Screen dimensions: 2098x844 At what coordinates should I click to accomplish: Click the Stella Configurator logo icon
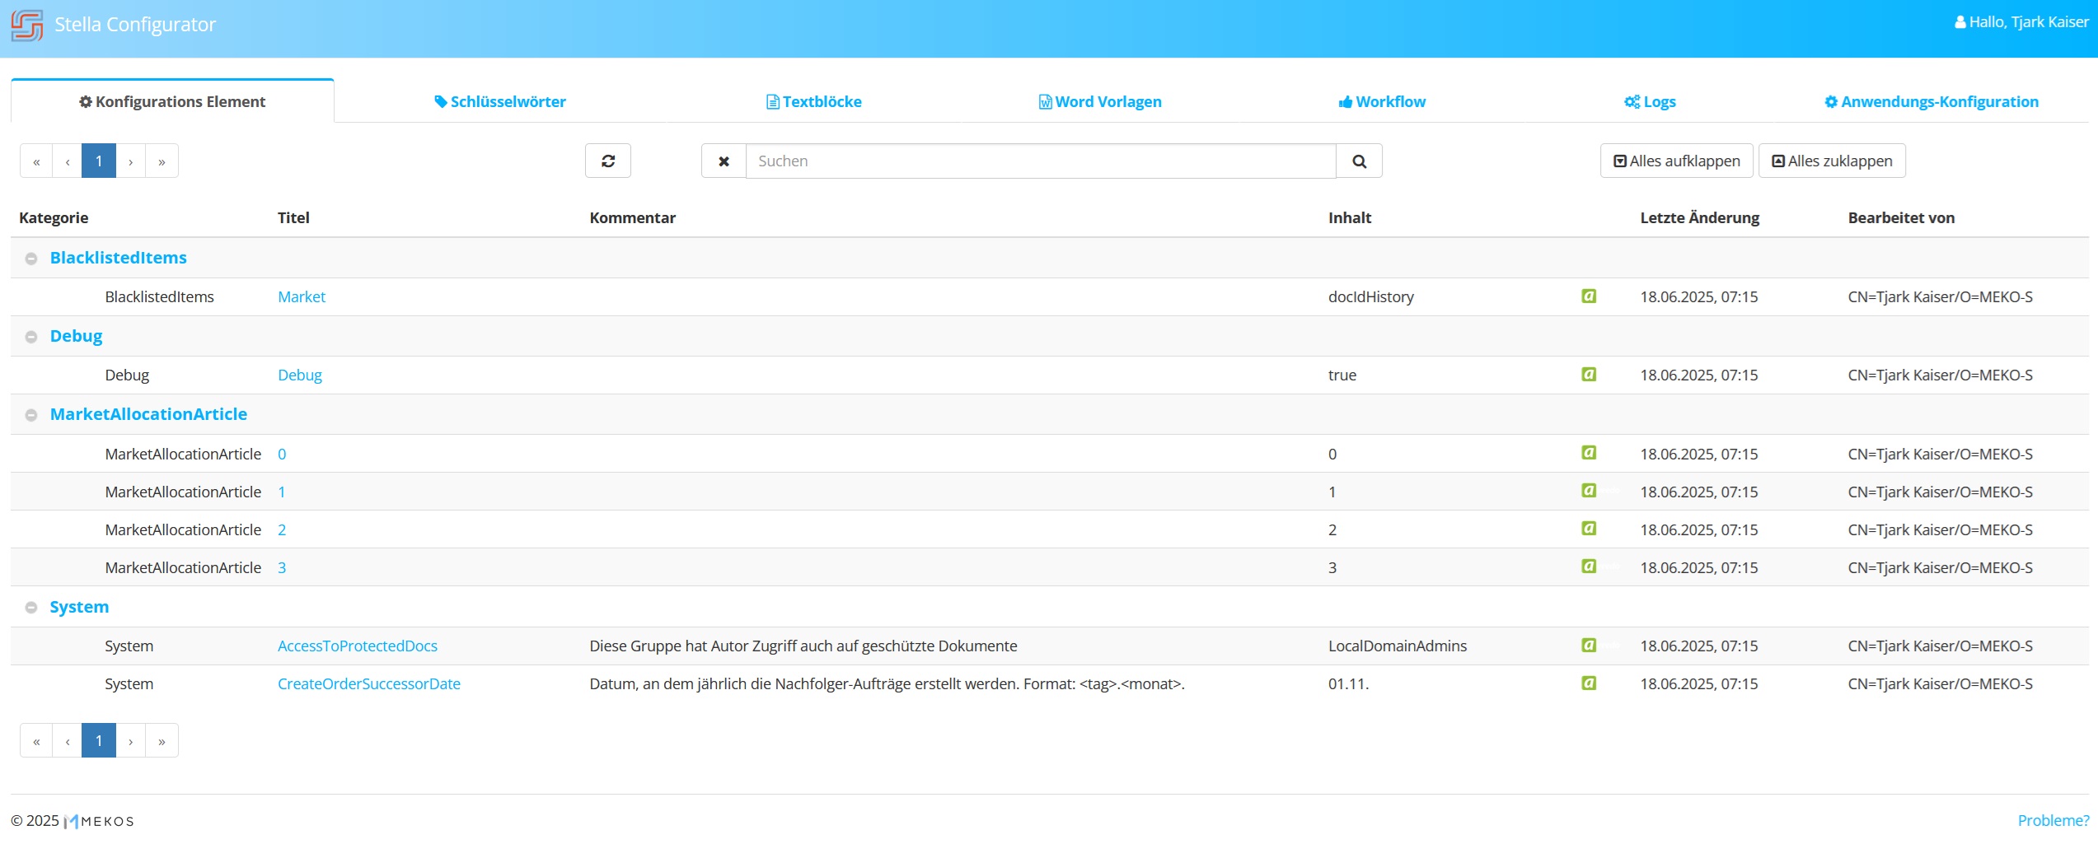pyautogui.click(x=27, y=25)
